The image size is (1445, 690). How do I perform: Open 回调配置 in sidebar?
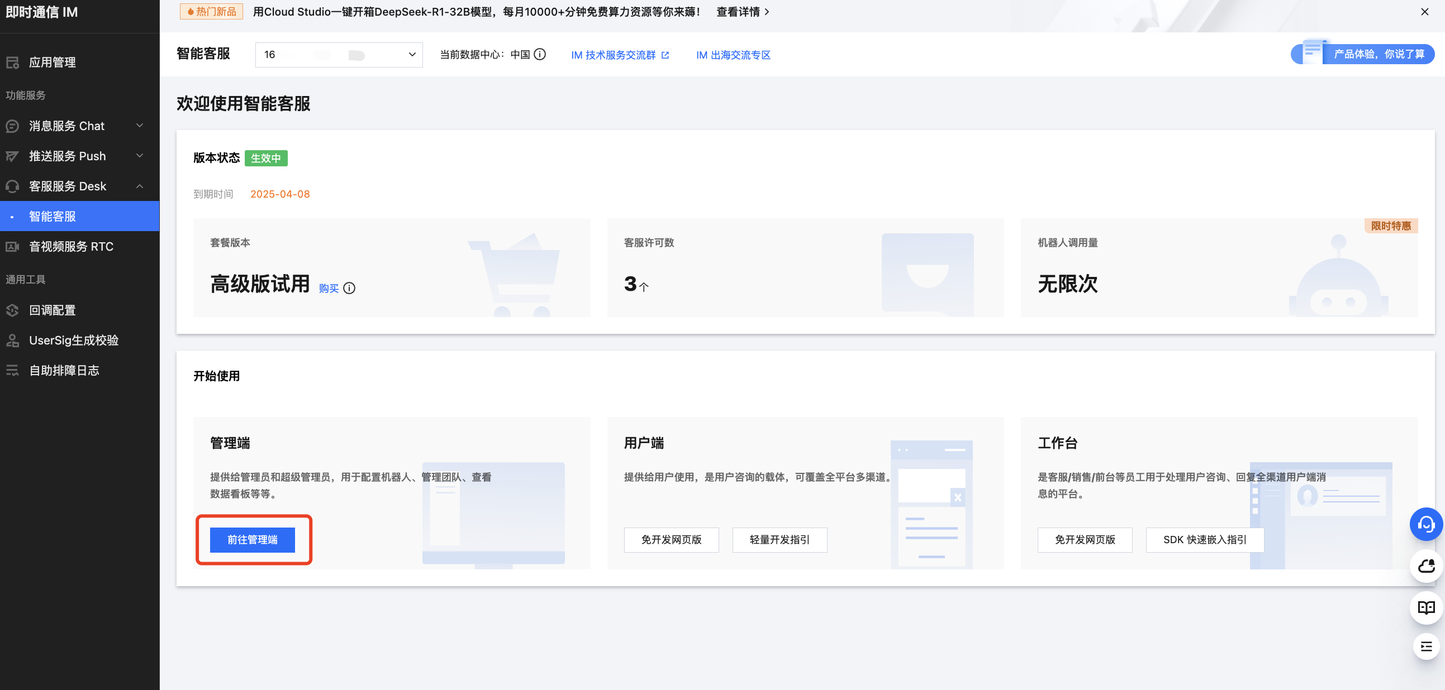[52, 310]
